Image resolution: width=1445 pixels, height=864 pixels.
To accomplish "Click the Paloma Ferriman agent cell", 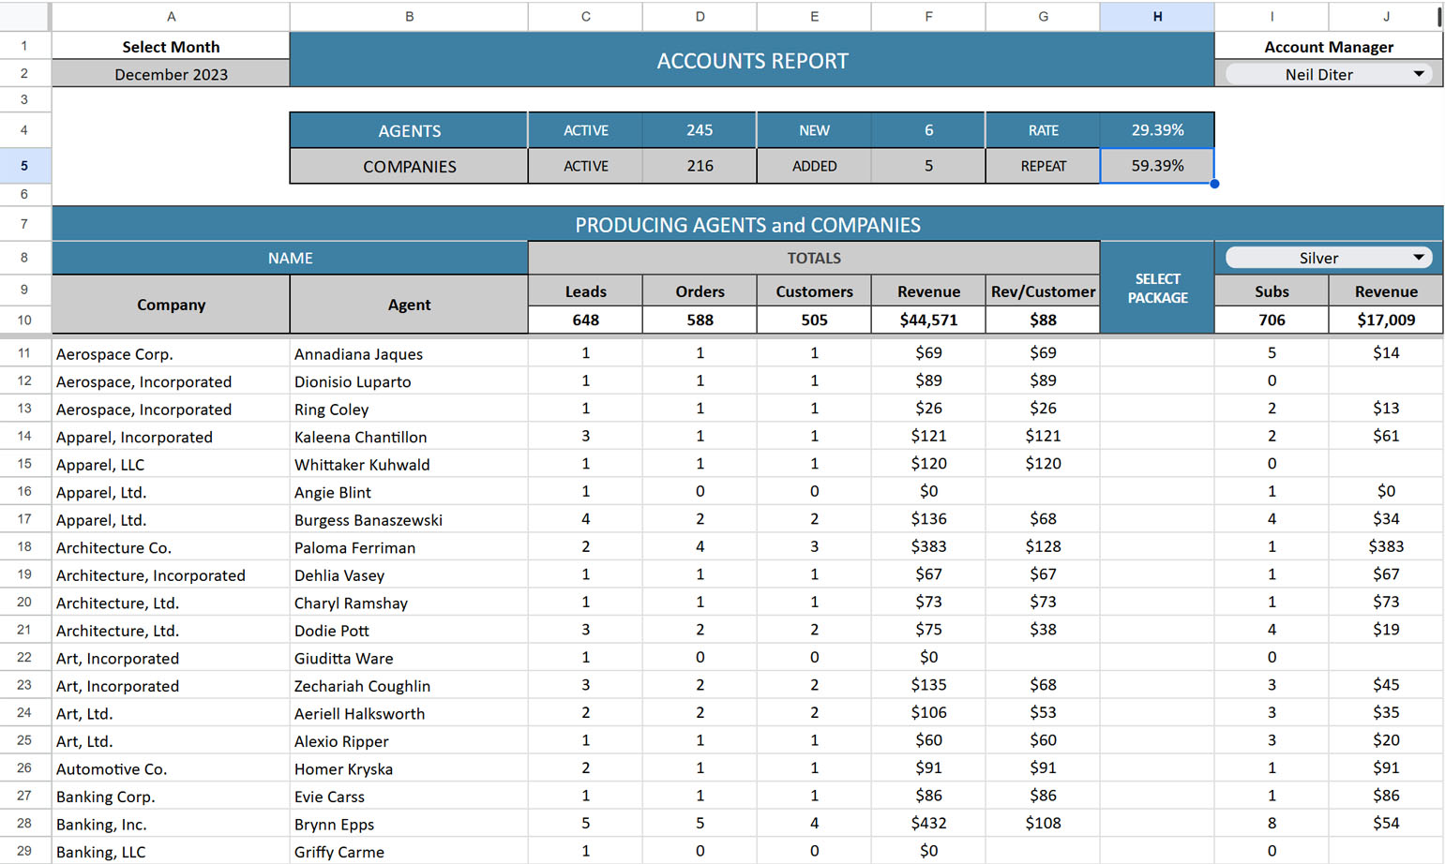I will coord(409,547).
